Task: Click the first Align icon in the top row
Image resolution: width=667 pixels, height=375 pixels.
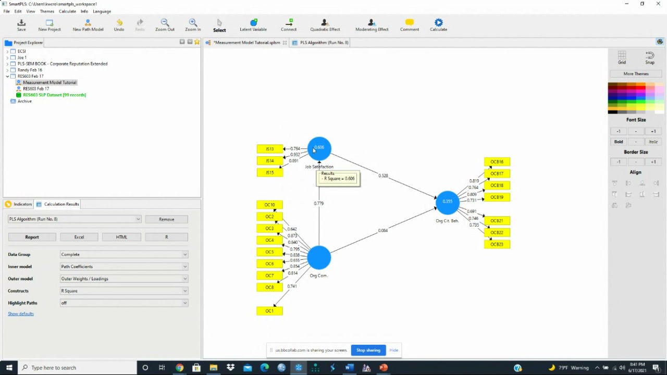Action: coord(615,183)
